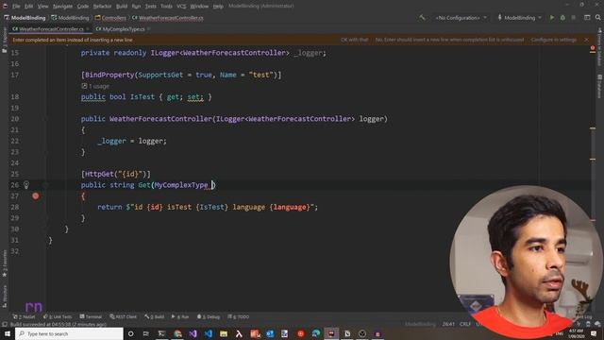604x340 pixels.
Task: Open the solution Explorer side panel
Action: pyautogui.click(x=4, y=41)
